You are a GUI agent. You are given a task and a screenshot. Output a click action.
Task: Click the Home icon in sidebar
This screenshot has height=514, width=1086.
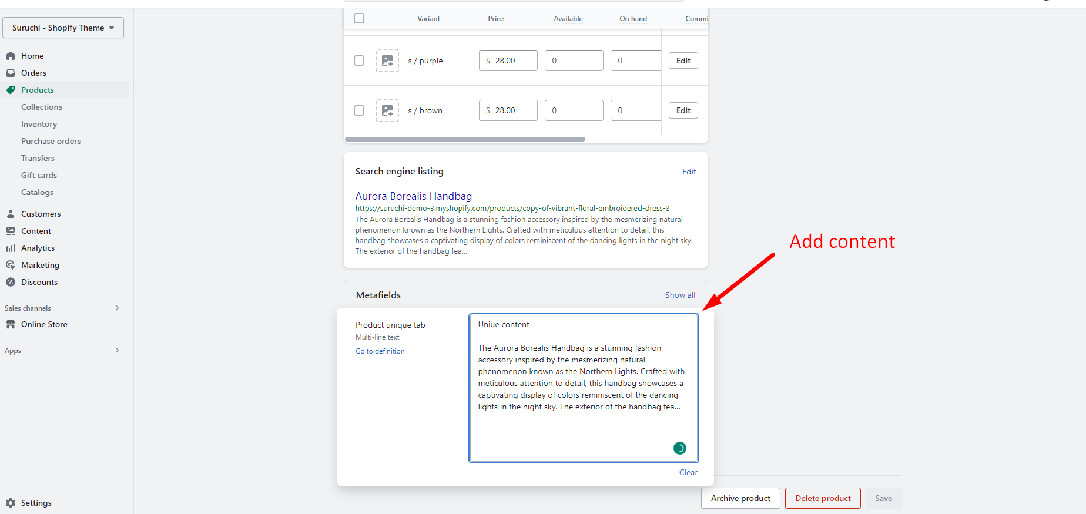11,56
